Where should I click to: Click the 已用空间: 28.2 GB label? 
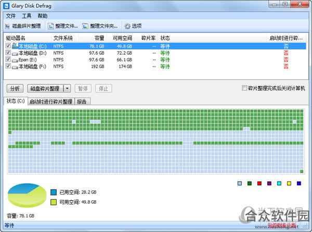[78, 192]
